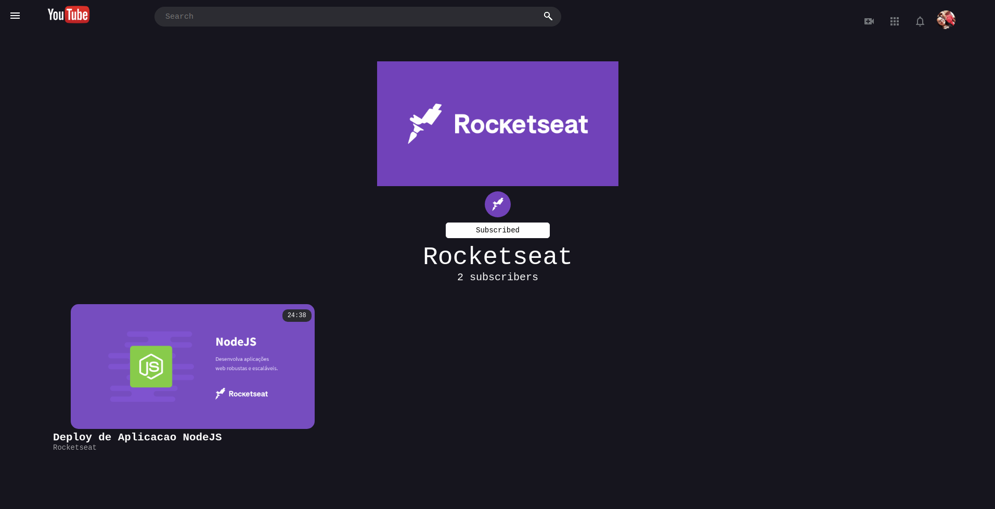Click the large Rocketseat channel name heading
Viewport: 995px width, 509px height.
[498, 257]
